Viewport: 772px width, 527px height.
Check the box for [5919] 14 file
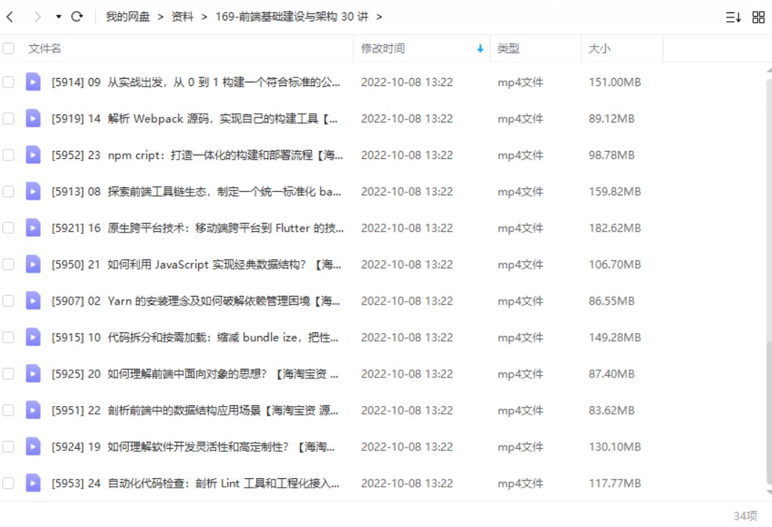point(8,118)
